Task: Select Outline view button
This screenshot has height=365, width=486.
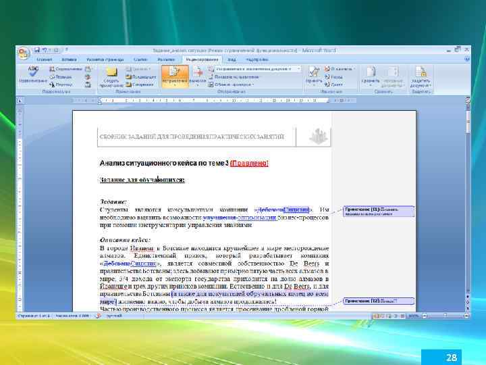Action: 396,316
